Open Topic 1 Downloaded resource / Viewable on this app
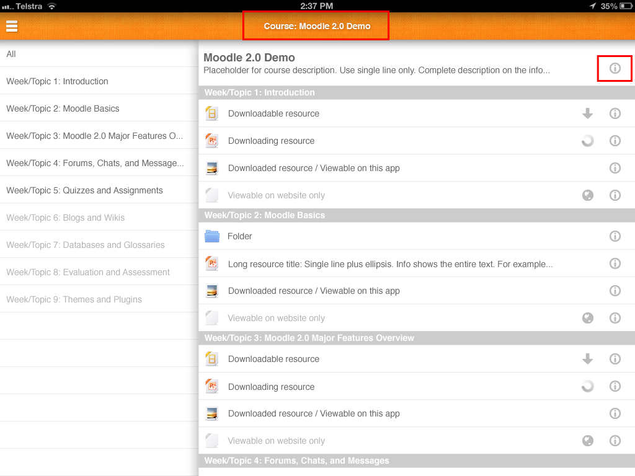This screenshot has width=635, height=476. (x=313, y=167)
